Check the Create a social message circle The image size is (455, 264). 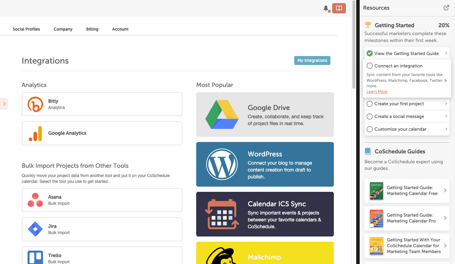click(370, 117)
